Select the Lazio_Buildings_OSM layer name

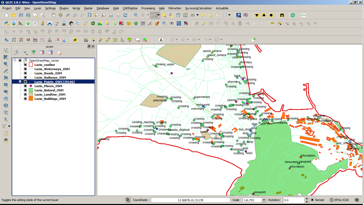(50, 99)
